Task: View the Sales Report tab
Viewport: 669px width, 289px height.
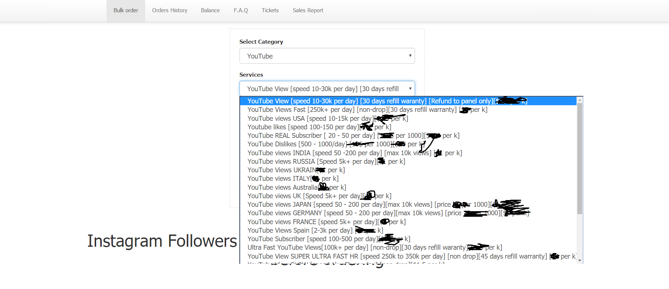Action: pyautogui.click(x=308, y=10)
